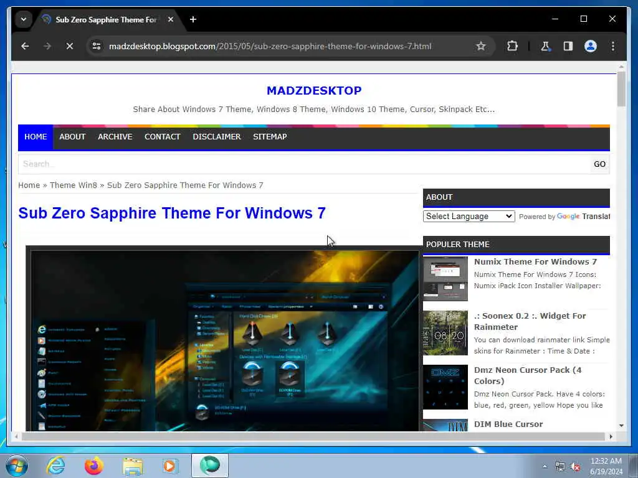This screenshot has height=478, width=638.
Task: Open the HOME menu item
Action: (36, 137)
